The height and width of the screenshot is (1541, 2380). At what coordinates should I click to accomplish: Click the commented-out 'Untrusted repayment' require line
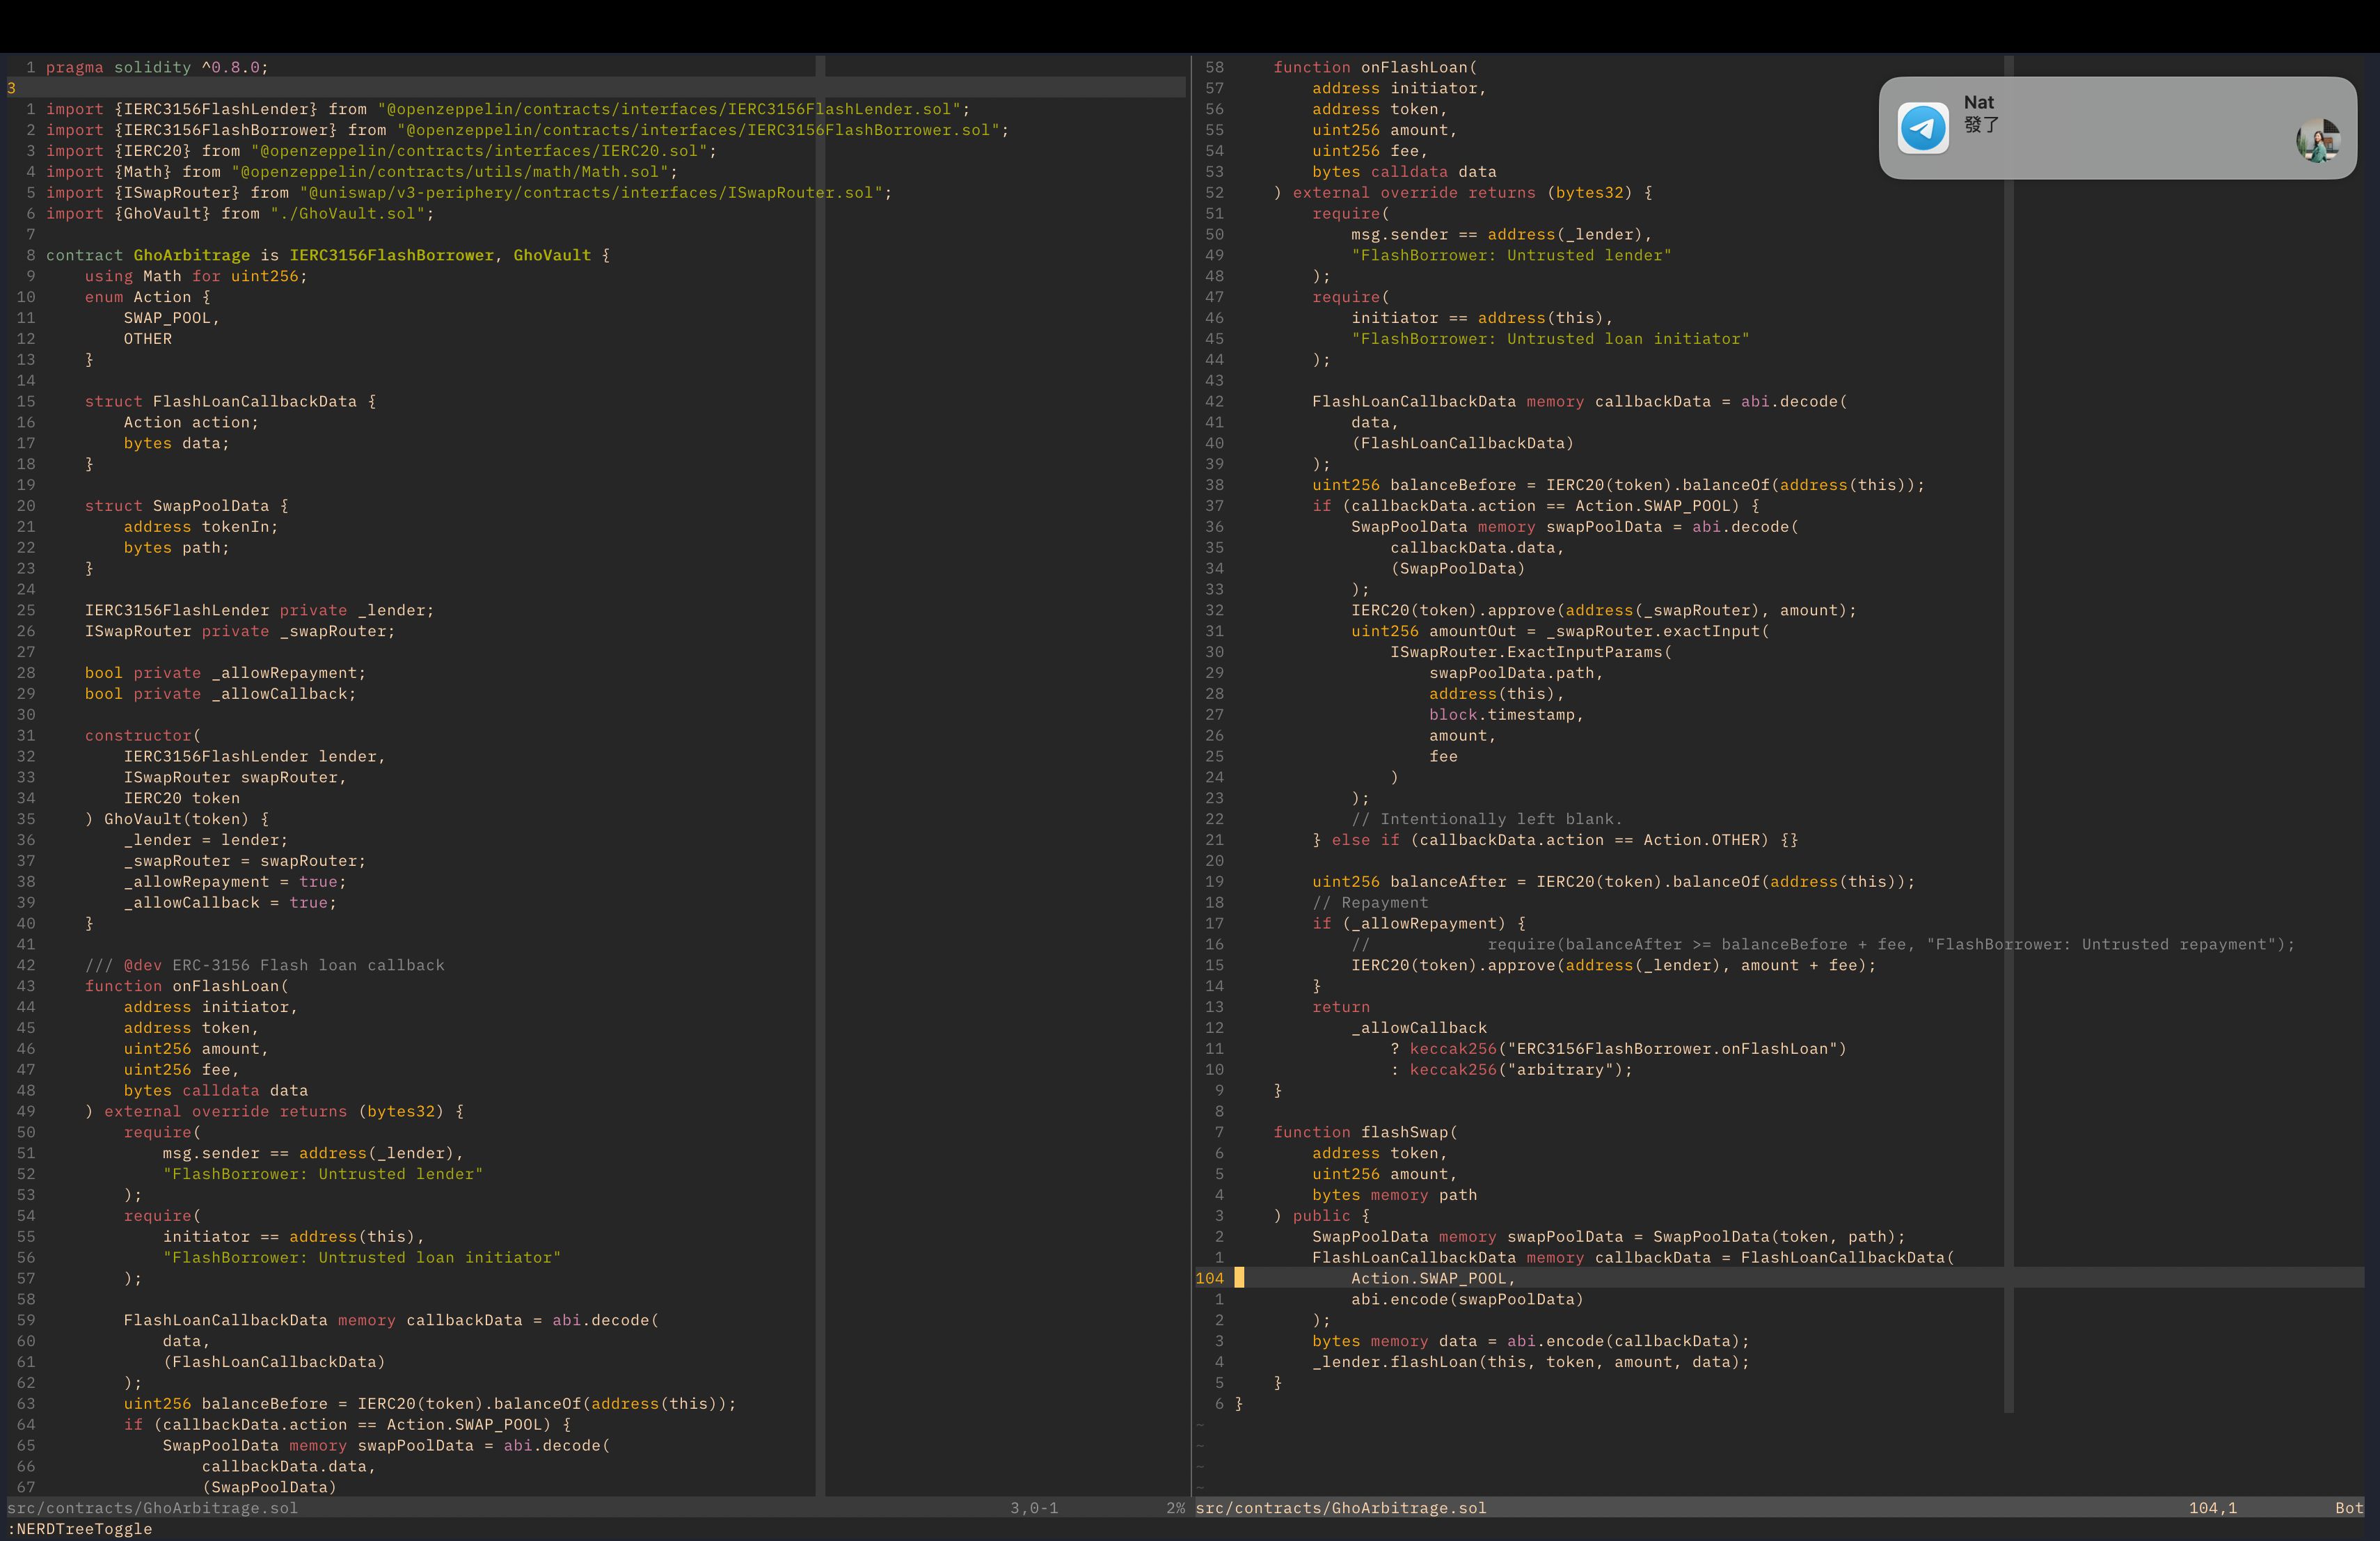1823,945
